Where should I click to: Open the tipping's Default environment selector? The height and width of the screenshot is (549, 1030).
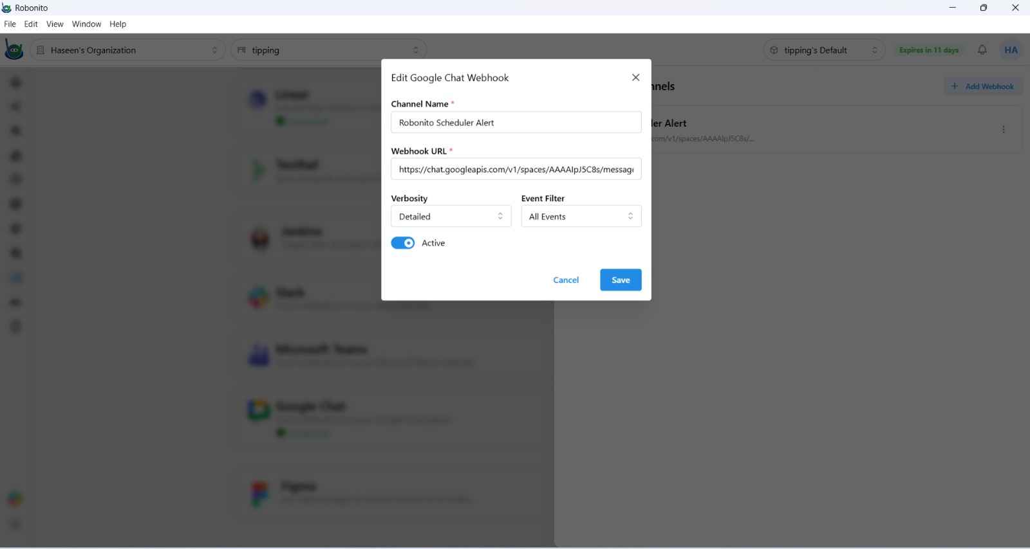[825, 50]
